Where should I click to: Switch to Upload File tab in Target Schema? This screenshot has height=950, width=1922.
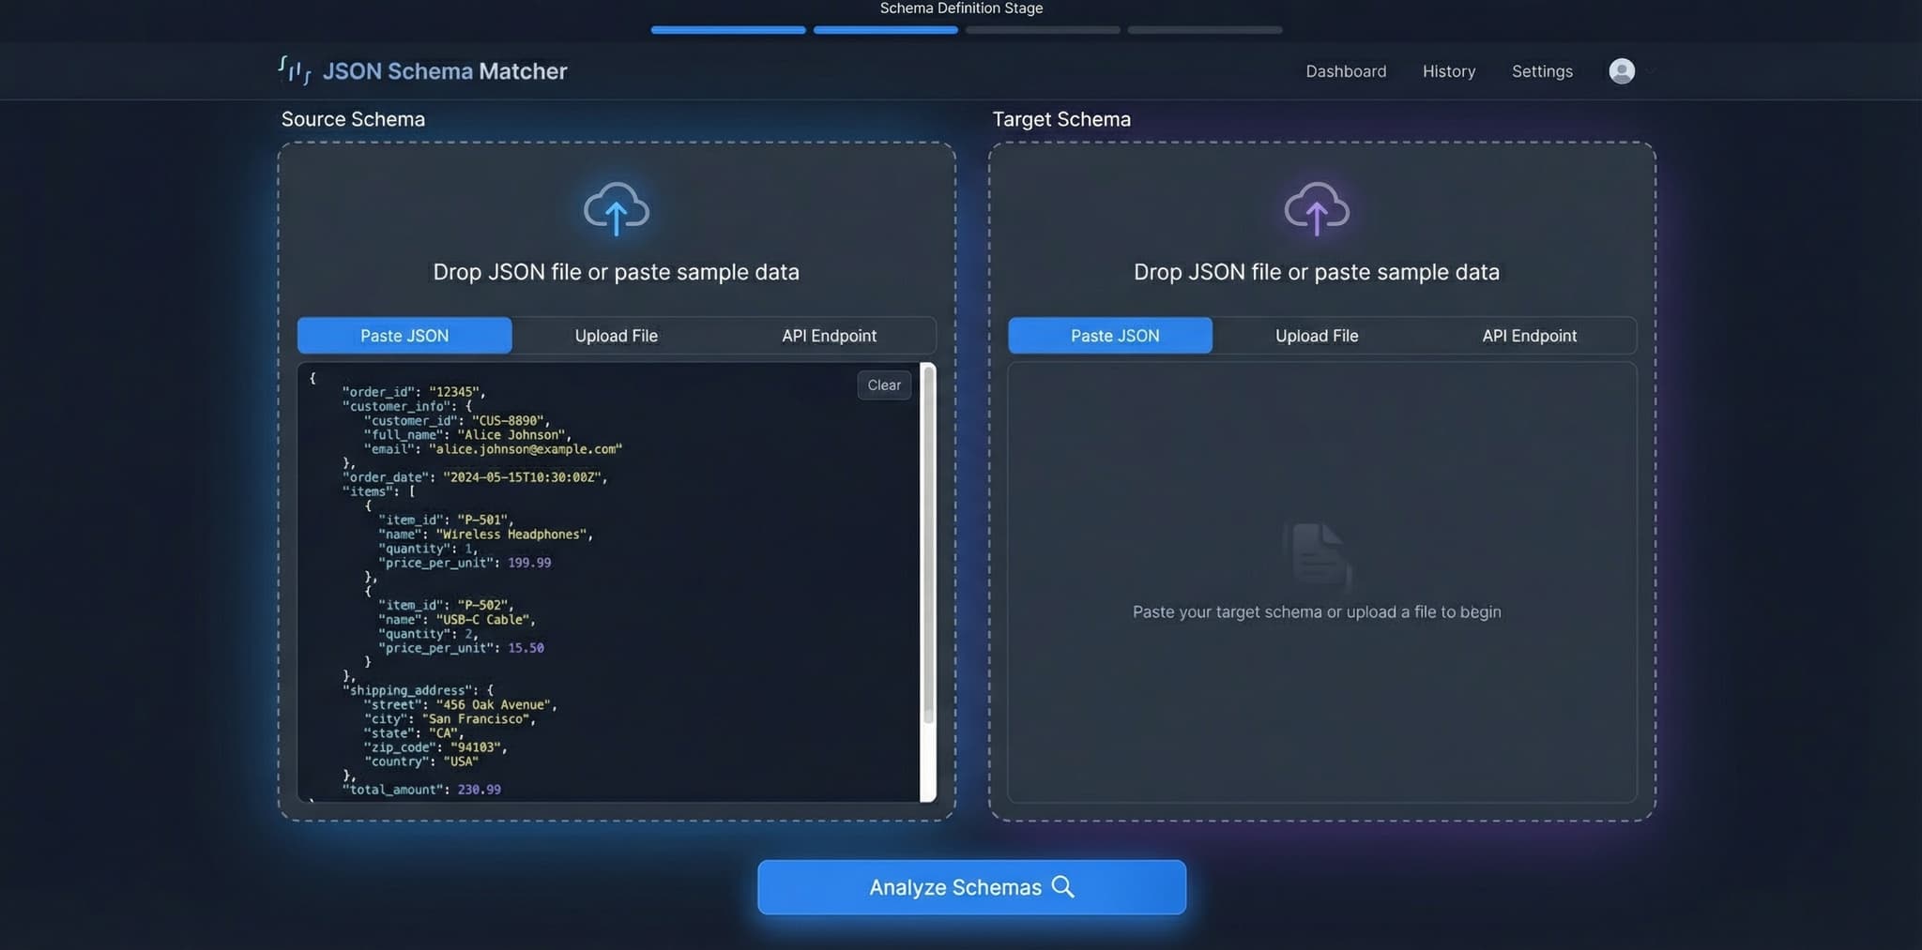[1316, 336]
